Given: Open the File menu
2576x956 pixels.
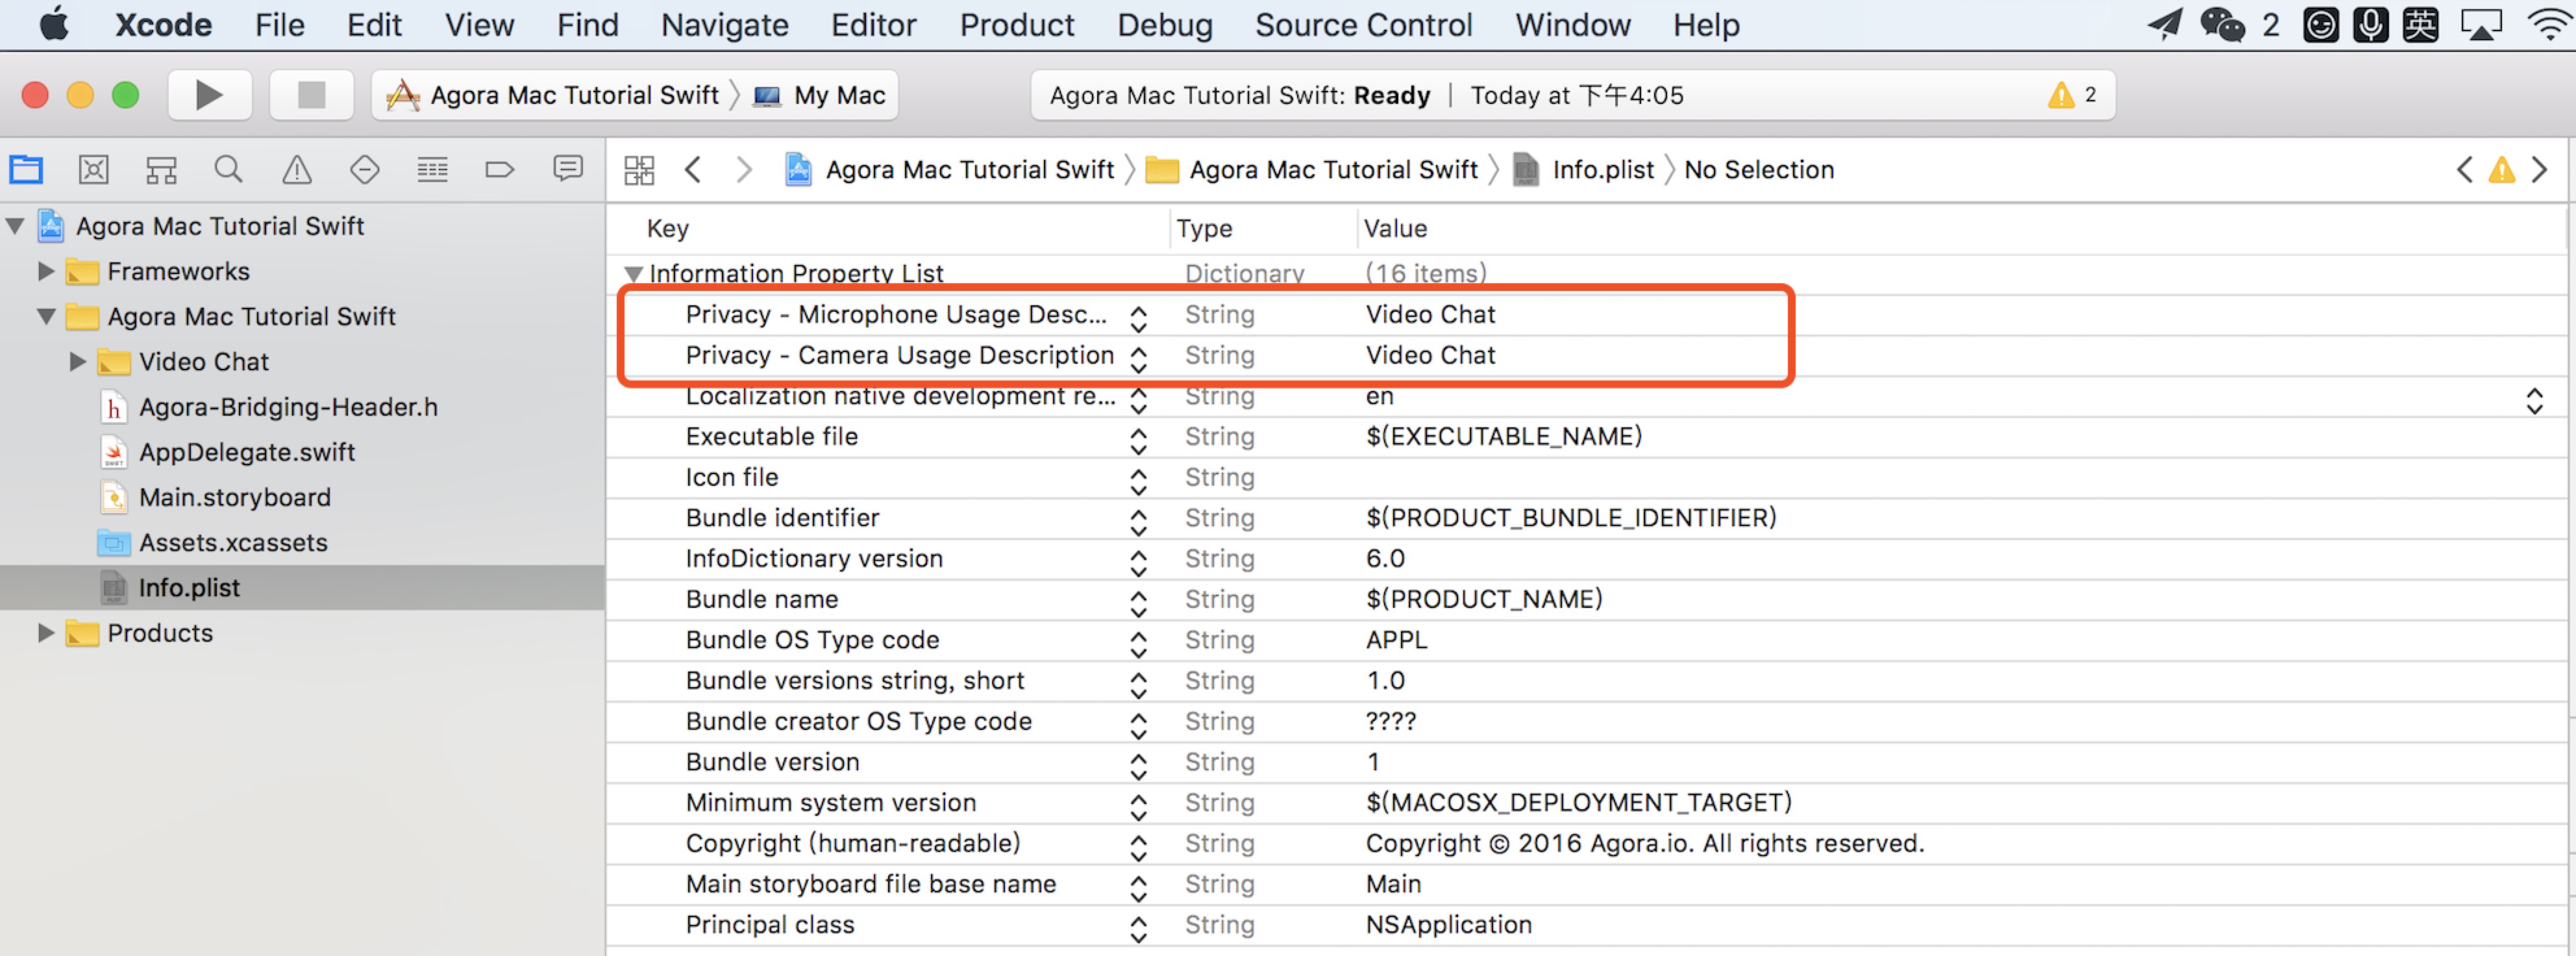Looking at the screenshot, I should 279,24.
